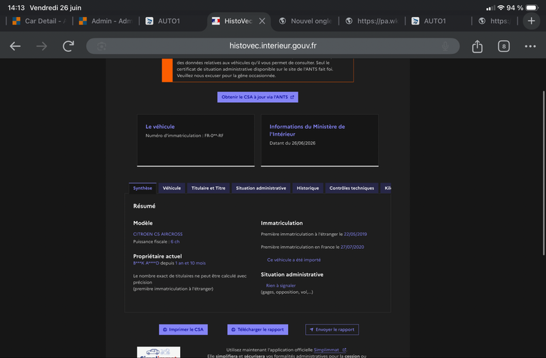Switch to the Véhicule tab
Screen dimensions: 546x358
172,188
